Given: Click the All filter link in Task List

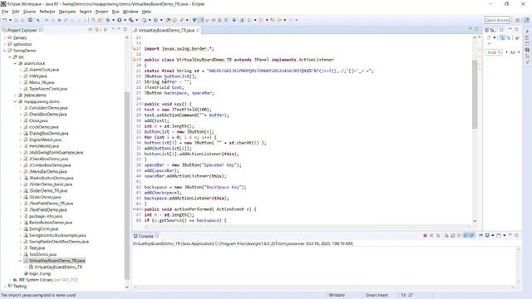Looking at the screenshot, I should pos(513,52).
